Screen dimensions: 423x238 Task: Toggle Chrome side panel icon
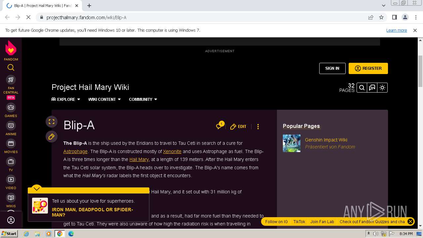point(394,17)
